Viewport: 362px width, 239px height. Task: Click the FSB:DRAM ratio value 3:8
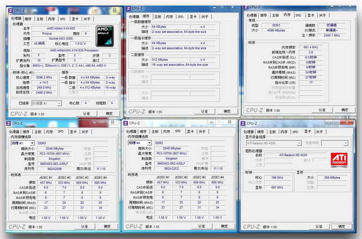pyautogui.click(x=311, y=52)
